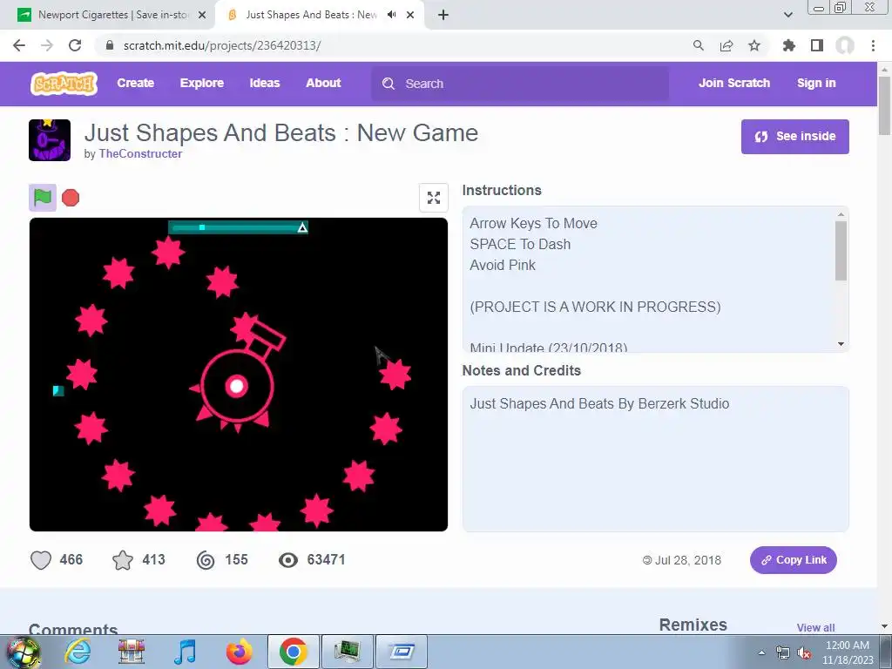Open the Chrome extensions puzzle icon

[x=789, y=45]
